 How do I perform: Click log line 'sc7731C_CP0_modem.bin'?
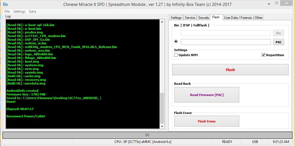click(x=36, y=36)
